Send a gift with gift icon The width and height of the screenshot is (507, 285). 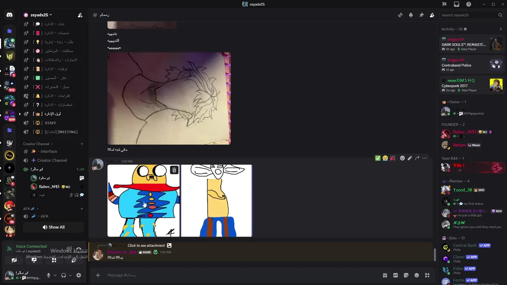[385, 275]
